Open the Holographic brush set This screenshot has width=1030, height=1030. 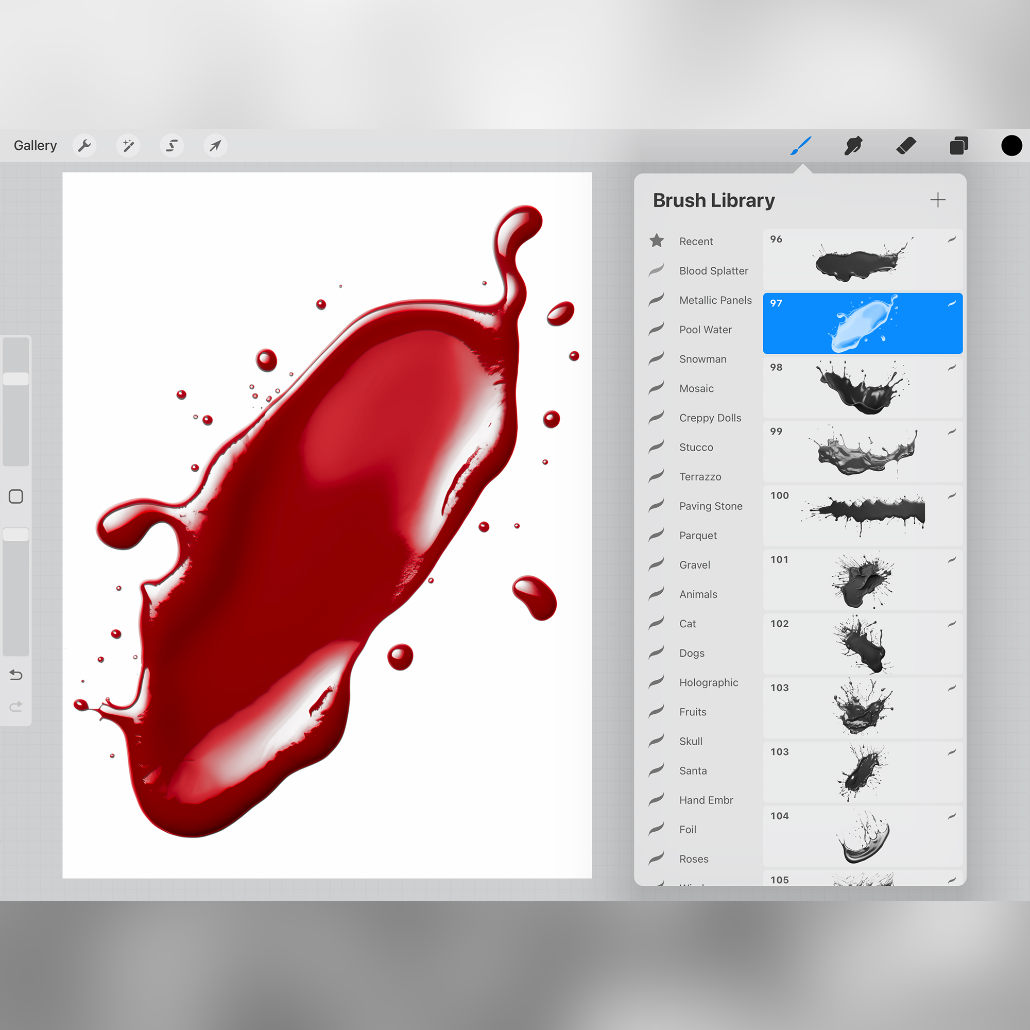(708, 682)
